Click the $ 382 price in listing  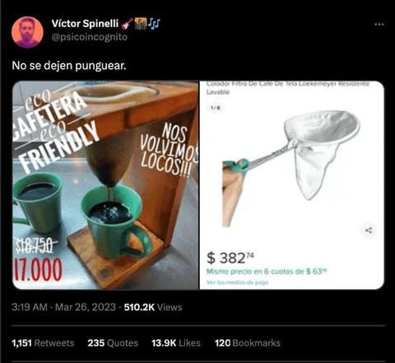point(230,258)
